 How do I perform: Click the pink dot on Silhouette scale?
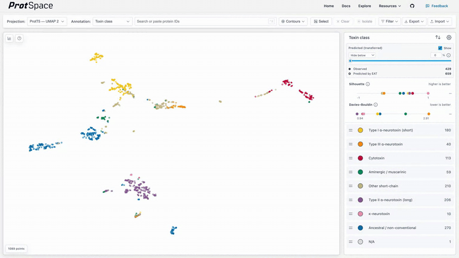(x=428, y=93)
